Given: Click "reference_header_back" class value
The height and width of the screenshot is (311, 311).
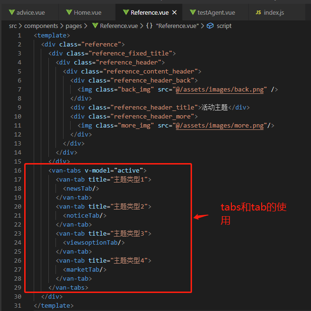Looking at the screenshot, I should [152, 80].
